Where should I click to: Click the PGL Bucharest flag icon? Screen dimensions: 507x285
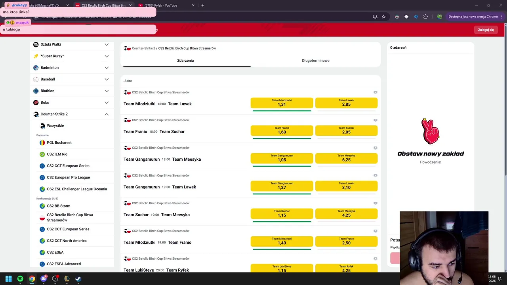coord(42,142)
